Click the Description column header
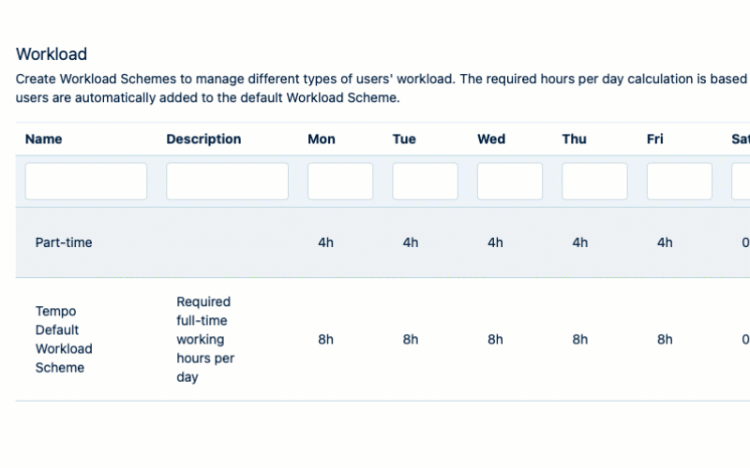750x468 pixels. point(203,139)
